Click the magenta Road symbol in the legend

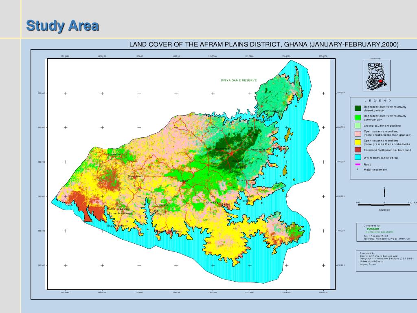tap(358, 165)
